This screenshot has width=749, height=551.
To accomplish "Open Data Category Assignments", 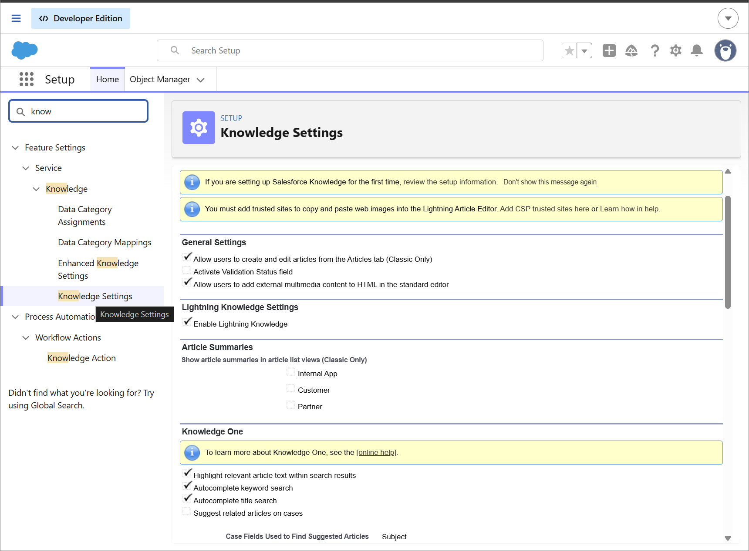I will click(85, 216).
